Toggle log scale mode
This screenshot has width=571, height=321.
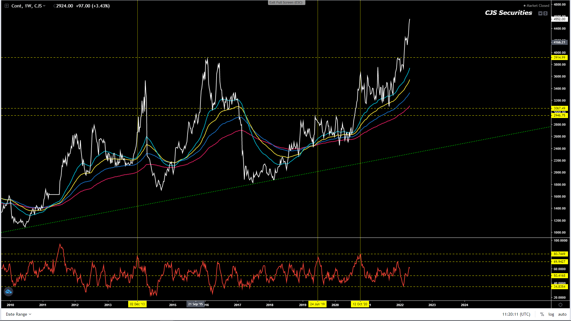[551, 314]
